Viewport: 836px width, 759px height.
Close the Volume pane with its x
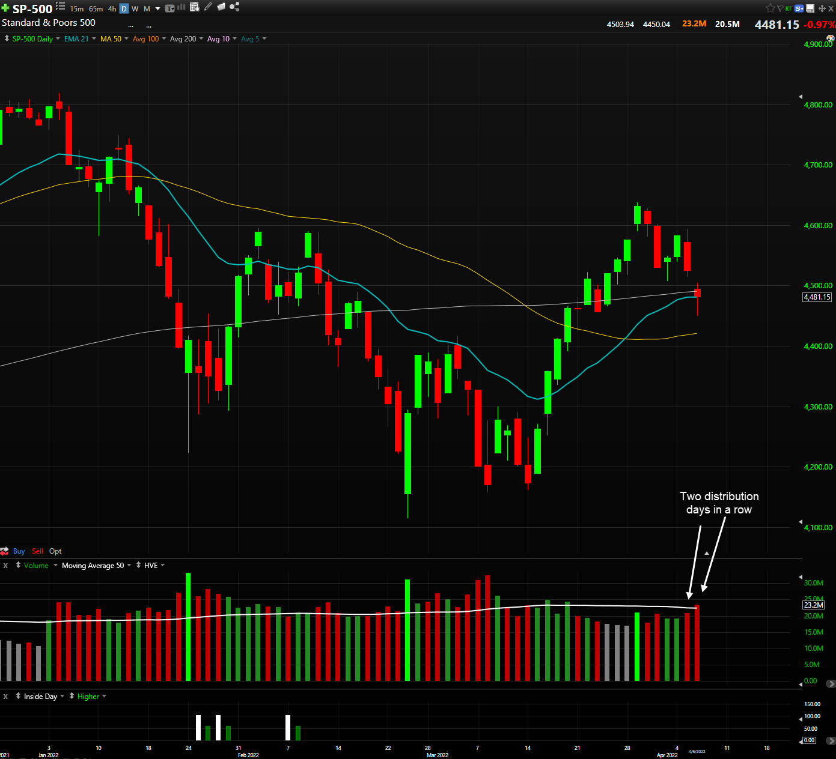(x=5, y=566)
